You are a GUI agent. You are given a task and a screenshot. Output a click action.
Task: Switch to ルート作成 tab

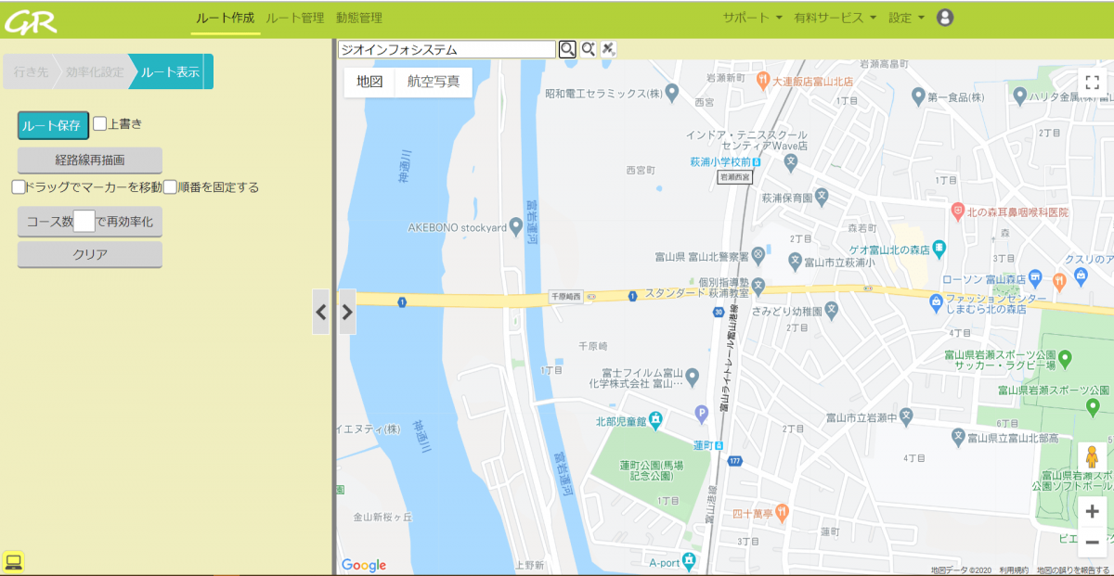(226, 18)
